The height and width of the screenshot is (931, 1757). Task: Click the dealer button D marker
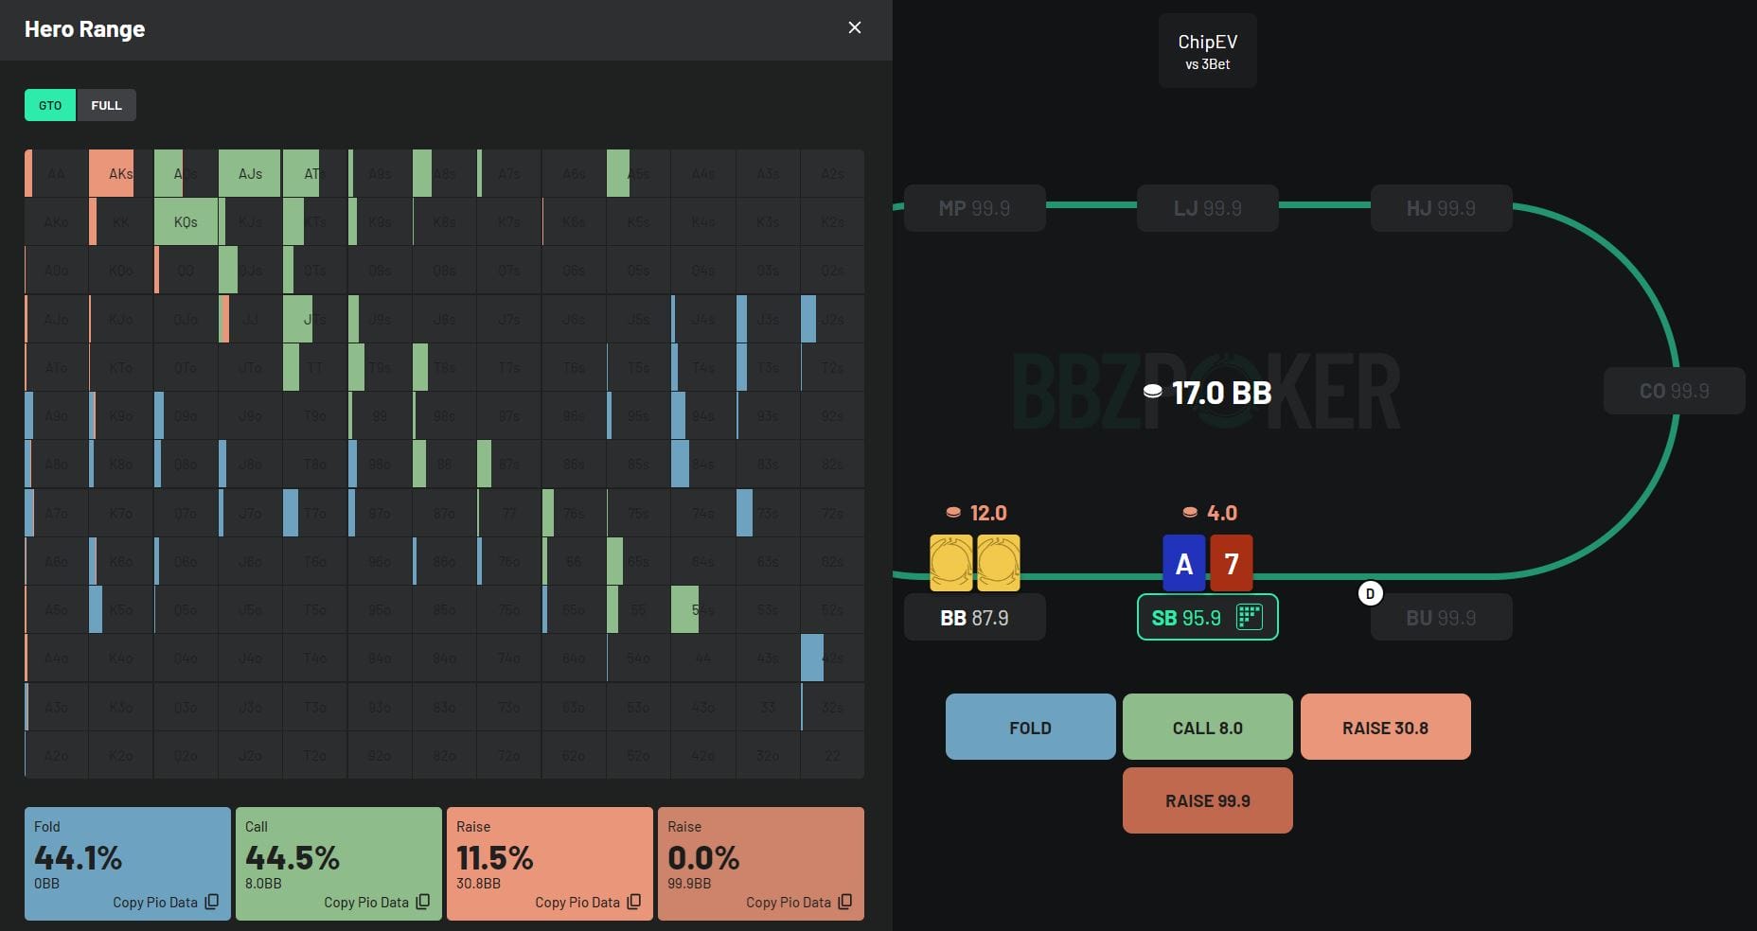pos(1370,594)
